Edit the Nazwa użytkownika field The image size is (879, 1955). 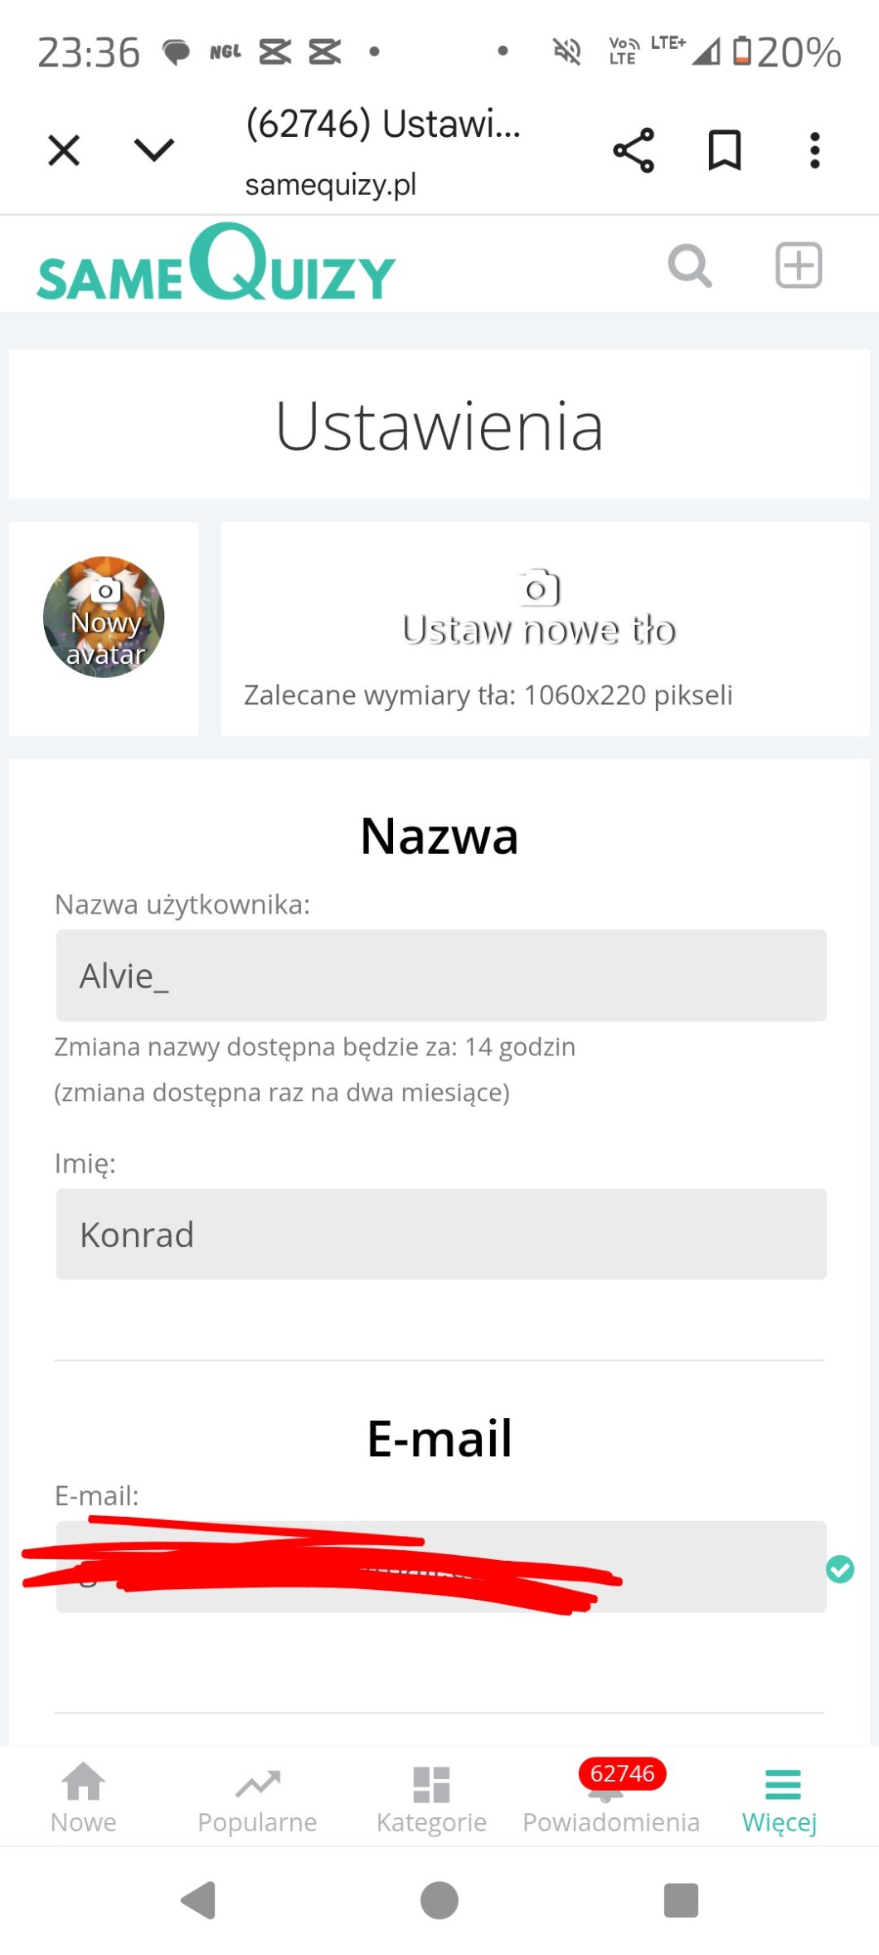tap(440, 975)
